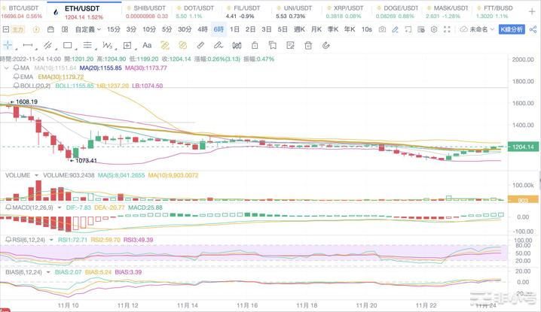Delete drawings with the trash icon
541x312 pixels.
308,45
